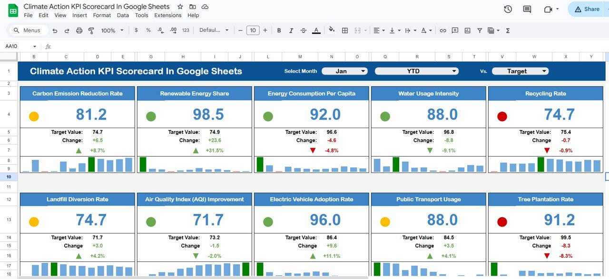Click the Functions sigma icon
Viewport: 609px width, 279px height.
pos(508,30)
